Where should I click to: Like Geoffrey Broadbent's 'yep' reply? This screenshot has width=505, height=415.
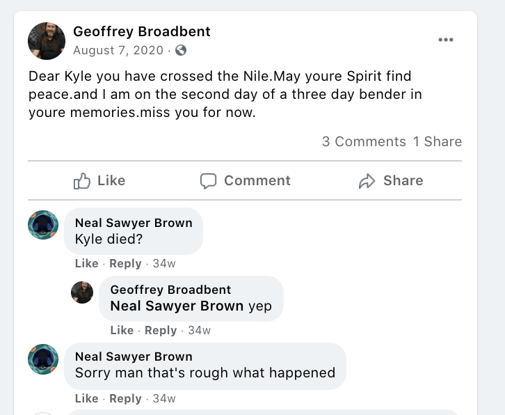(x=122, y=330)
